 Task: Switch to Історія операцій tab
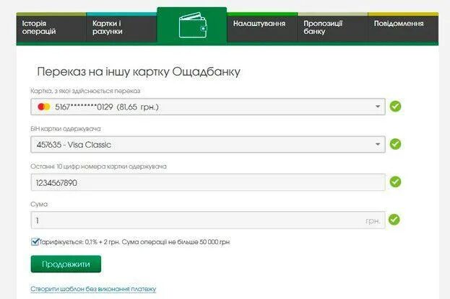pyautogui.click(x=51, y=27)
